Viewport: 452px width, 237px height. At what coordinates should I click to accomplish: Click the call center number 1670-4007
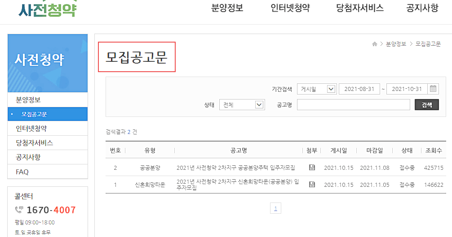click(51, 210)
